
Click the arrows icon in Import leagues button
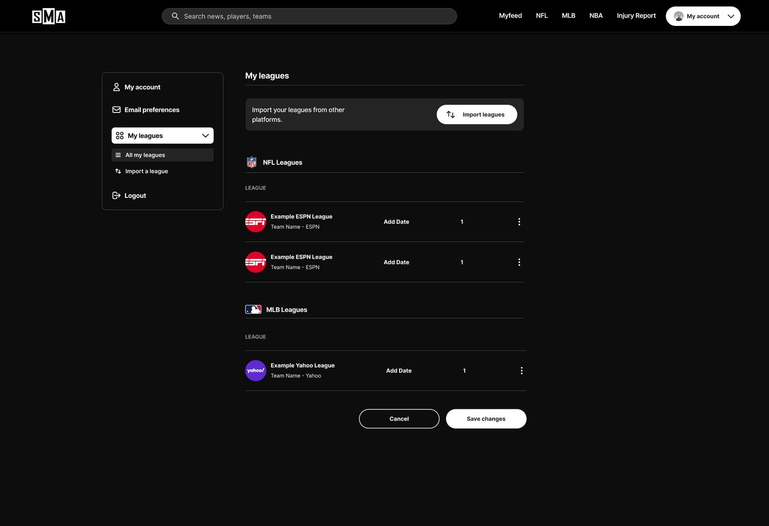[x=450, y=114]
